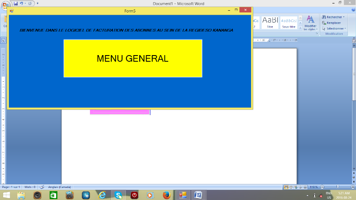Undo last action in Word toolbar

[x=21, y=4]
